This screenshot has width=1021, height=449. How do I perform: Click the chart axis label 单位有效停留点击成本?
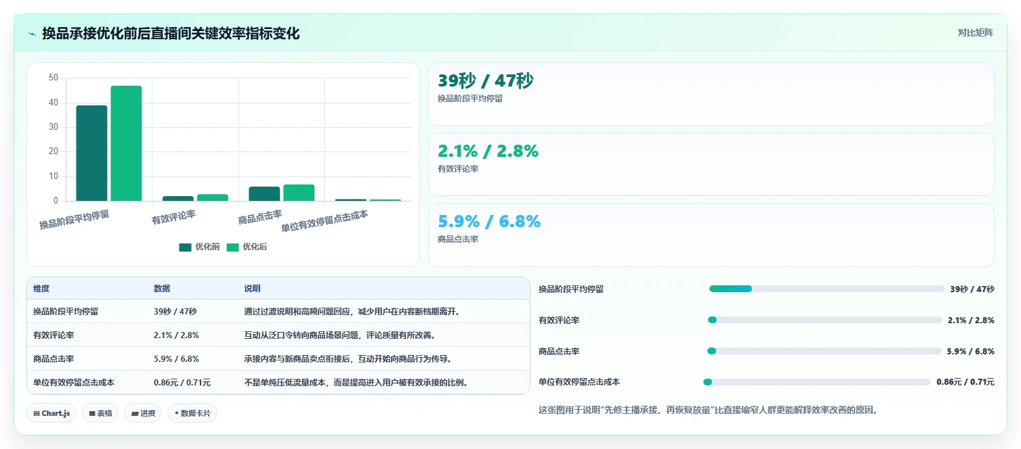click(x=325, y=220)
